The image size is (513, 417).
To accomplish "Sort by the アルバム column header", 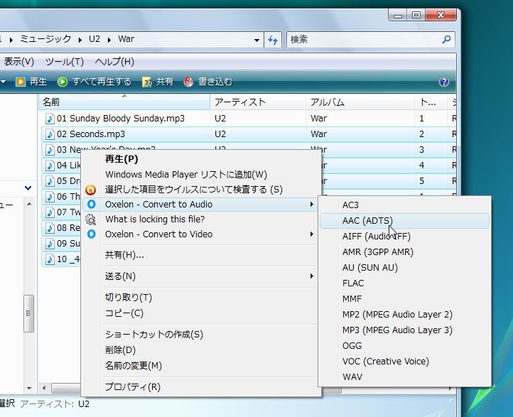I will [360, 102].
